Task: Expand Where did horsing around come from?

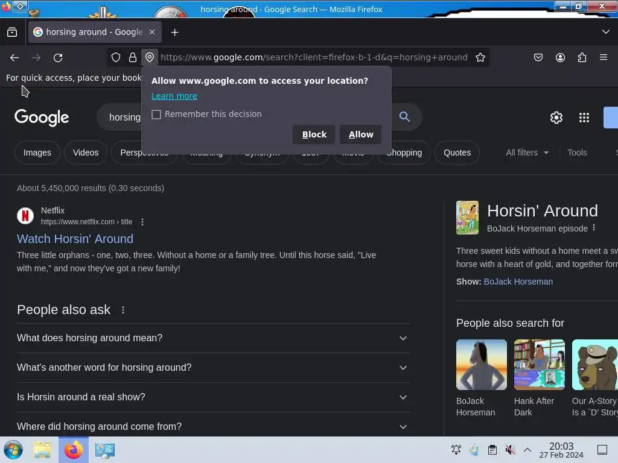Action: pyautogui.click(x=213, y=426)
